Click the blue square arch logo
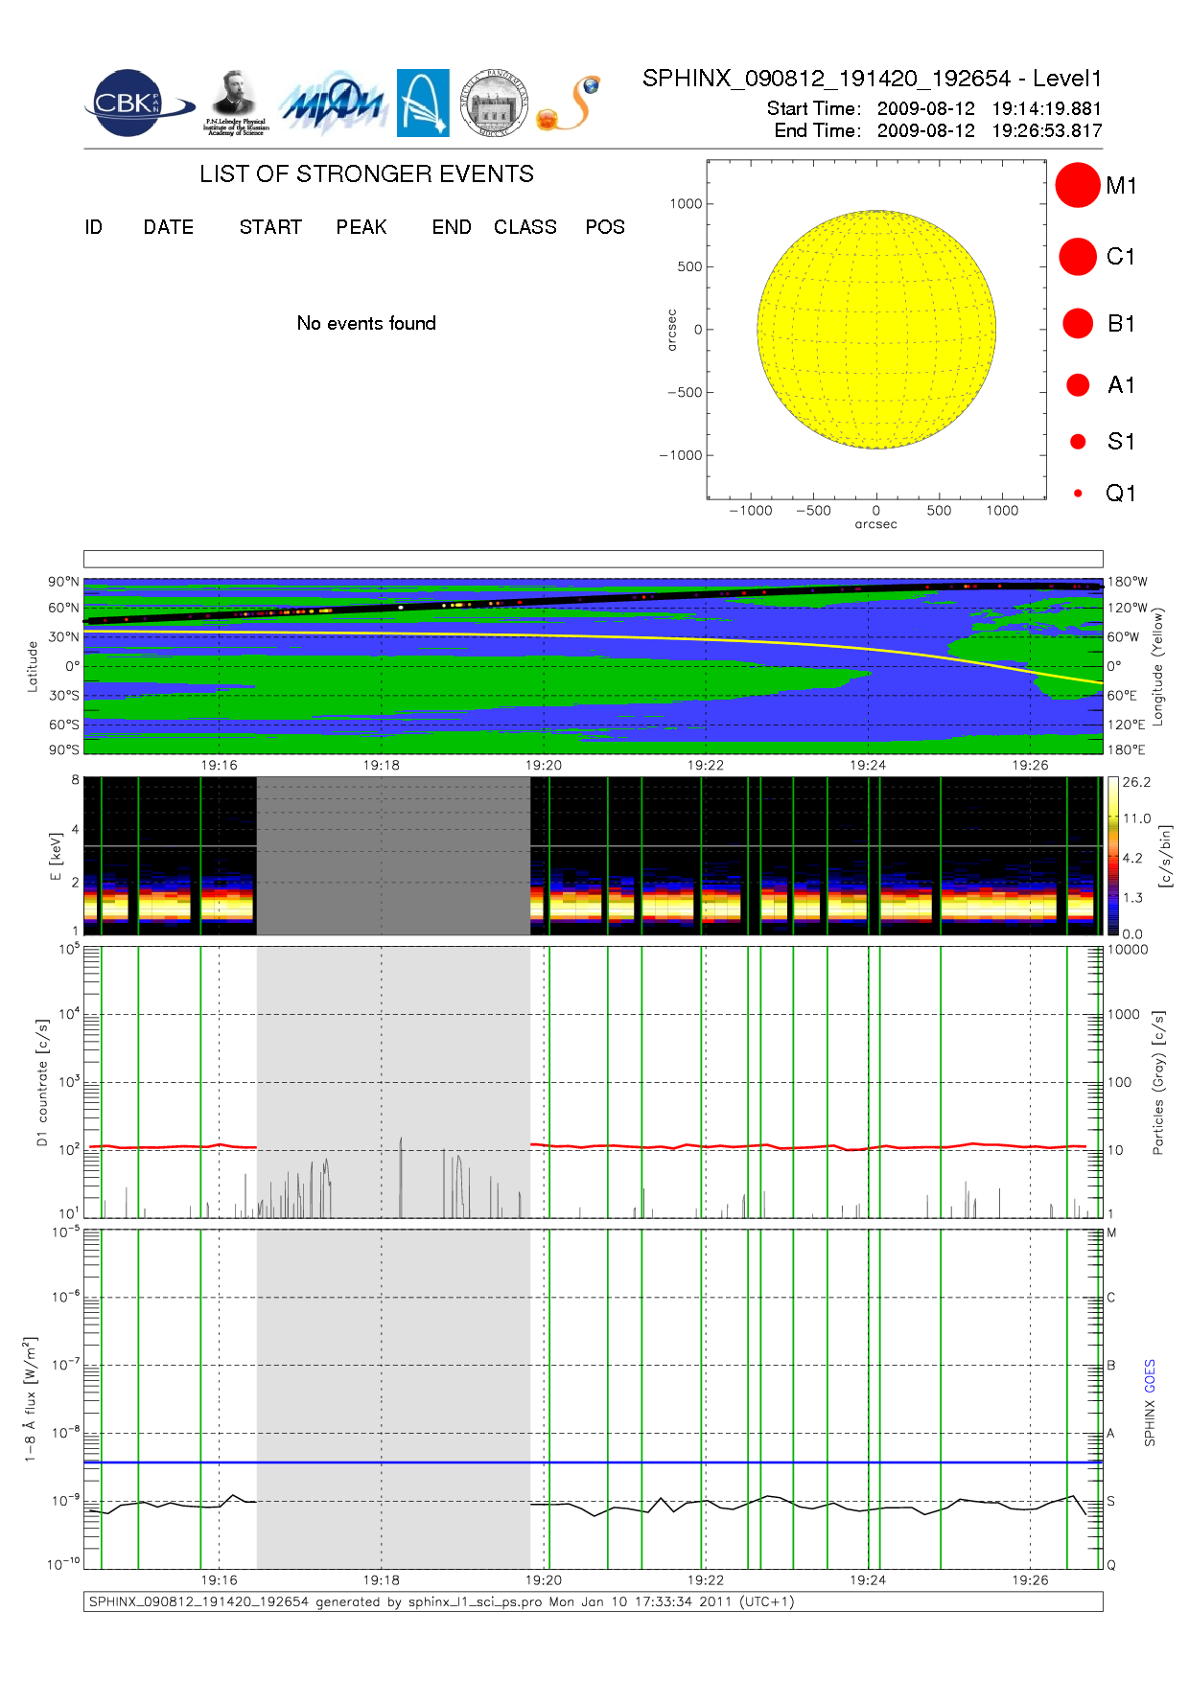This screenshot has width=1189, height=1681. tap(423, 103)
